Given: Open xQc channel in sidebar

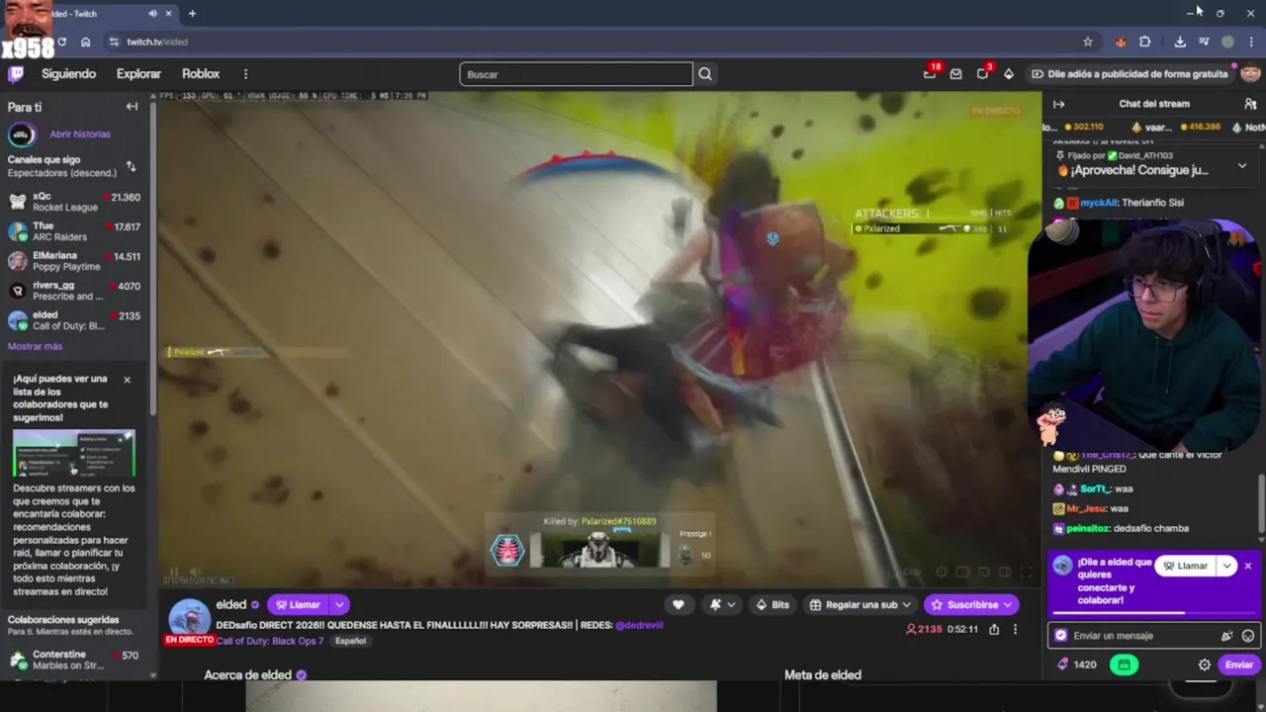Looking at the screenshot, I should (75, 202).
